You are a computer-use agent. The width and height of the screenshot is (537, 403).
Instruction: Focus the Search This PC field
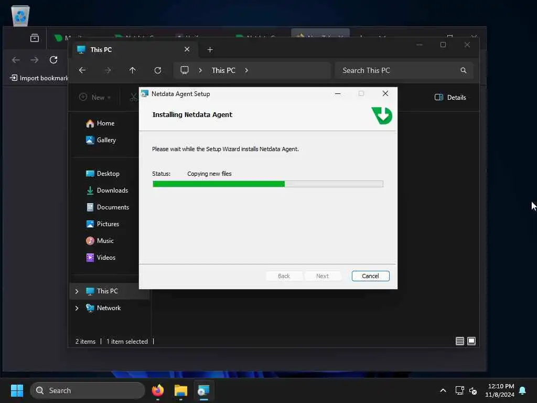pos(404,70)
